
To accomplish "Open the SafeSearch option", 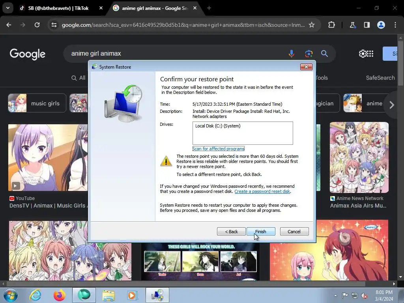I will [380, 78].
